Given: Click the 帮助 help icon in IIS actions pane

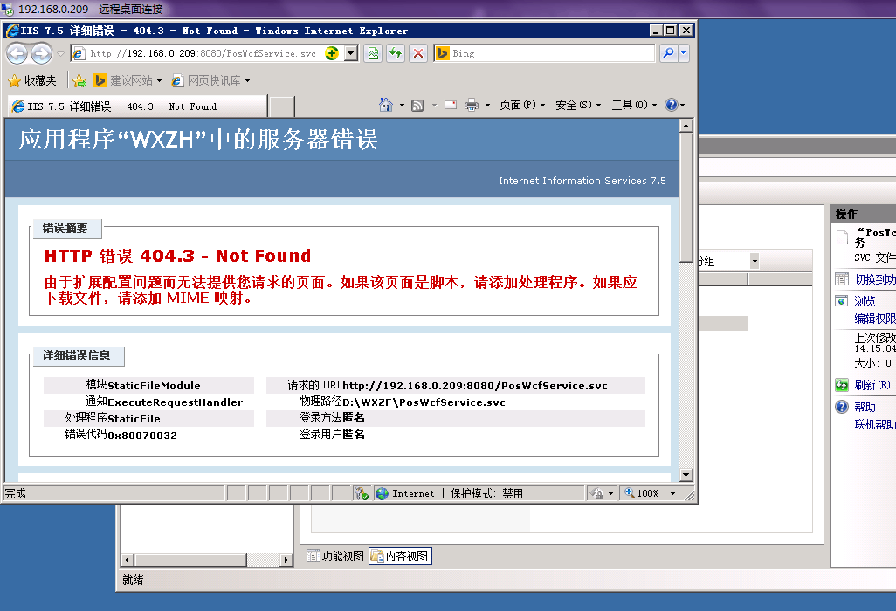Looking at the screenshot, I should (x=842, y=407).
